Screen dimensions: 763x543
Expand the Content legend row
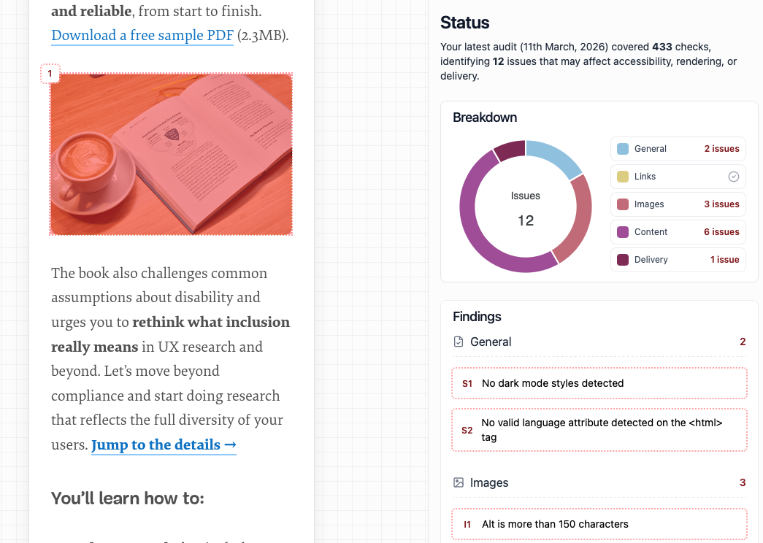(x=678, y=231)
